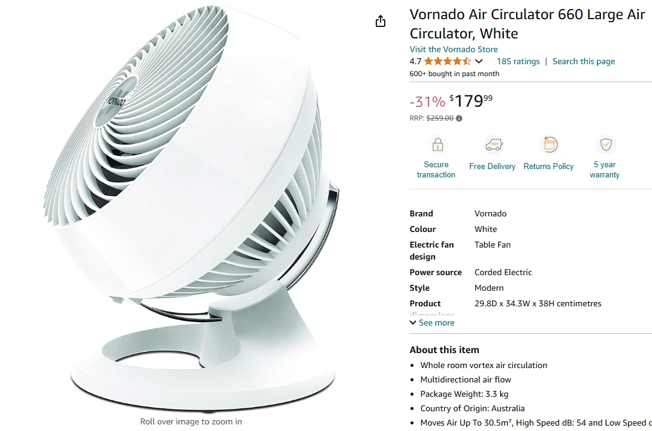This screenshot has width=652, height=431.
Task: Click the share icon beside product image
Action: [x=381, y=21]
